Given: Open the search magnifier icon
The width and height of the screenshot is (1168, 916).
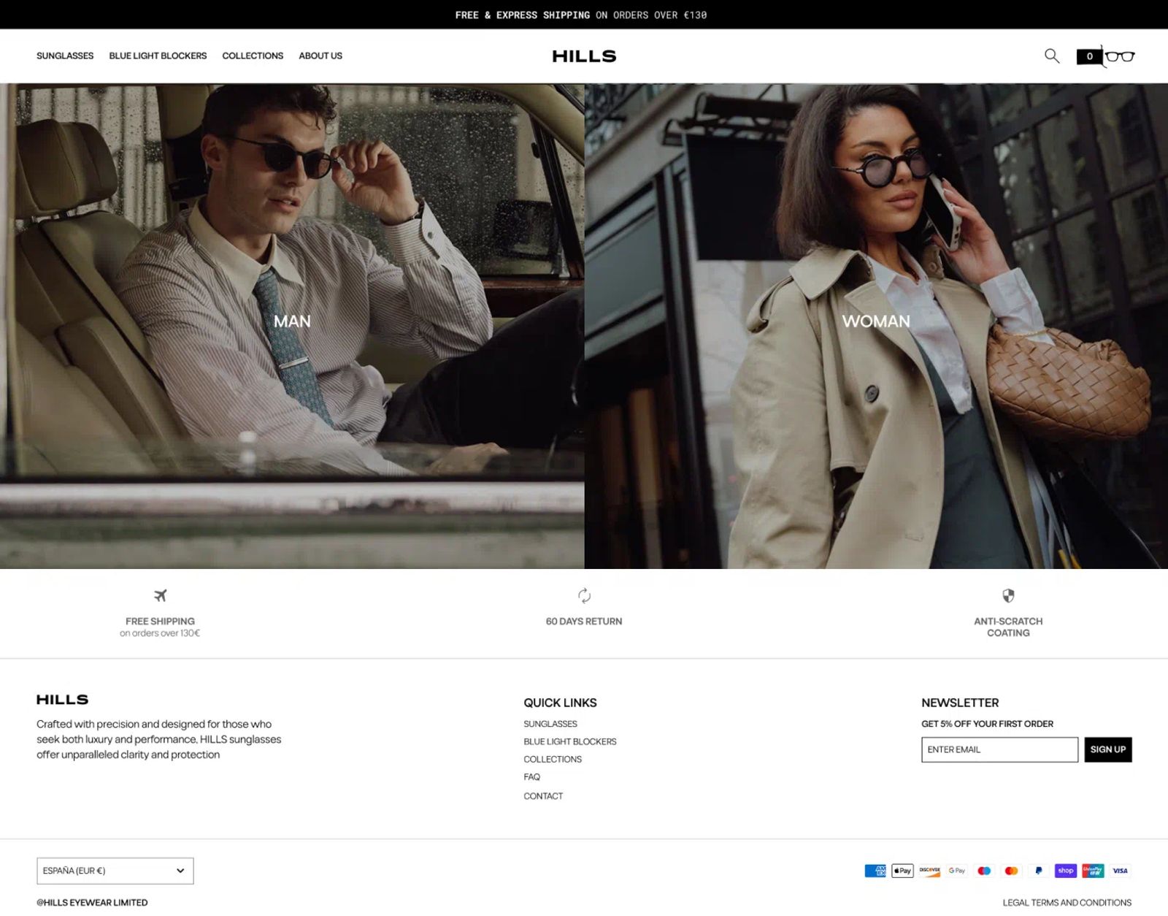Looking at the screenshot, I should 1051,56.
